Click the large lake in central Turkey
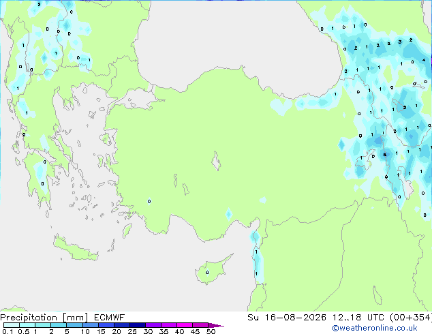The image size is (432, 334). click(x=216, y=161)
